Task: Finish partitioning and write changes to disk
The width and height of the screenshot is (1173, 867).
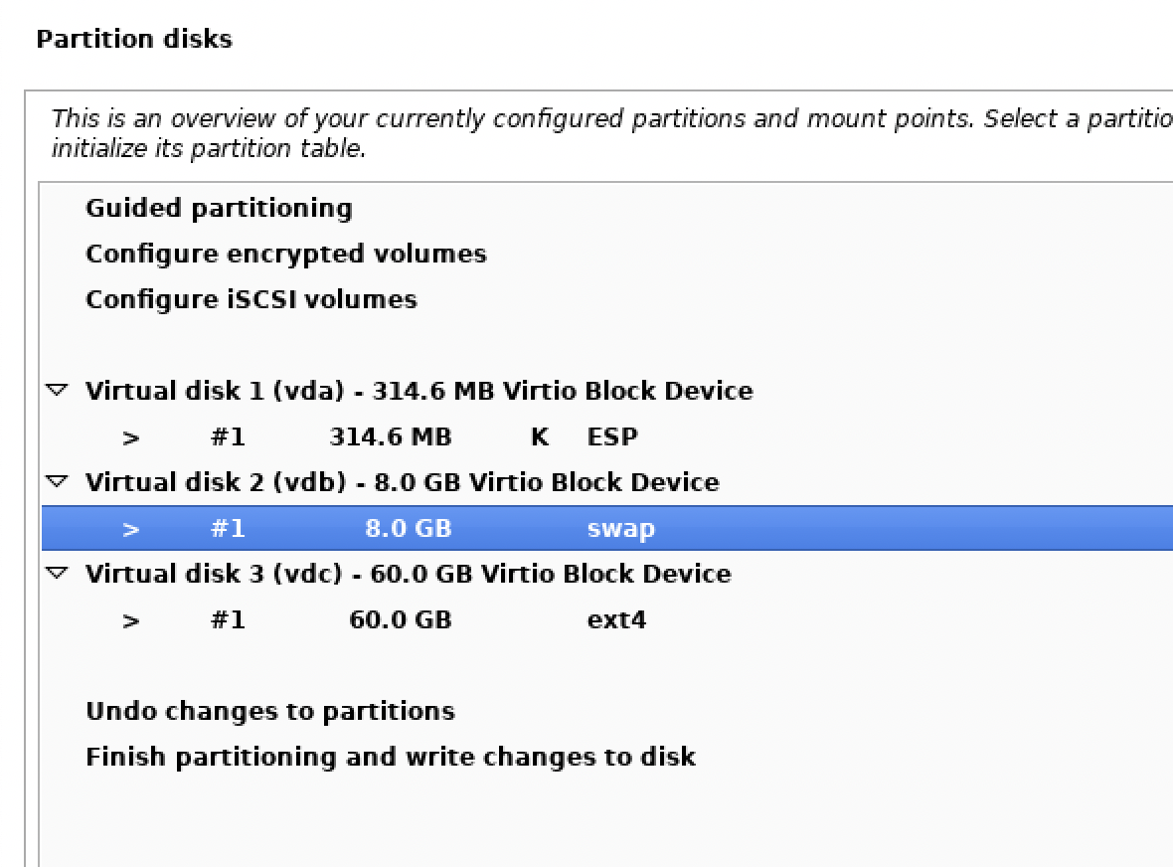Action: click(391, 757)
